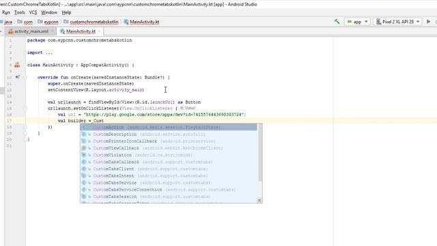Click the xml file icon in activity_main.xml tab
The height and width of the screenshot is (246, 437).
tap(11, 31)
